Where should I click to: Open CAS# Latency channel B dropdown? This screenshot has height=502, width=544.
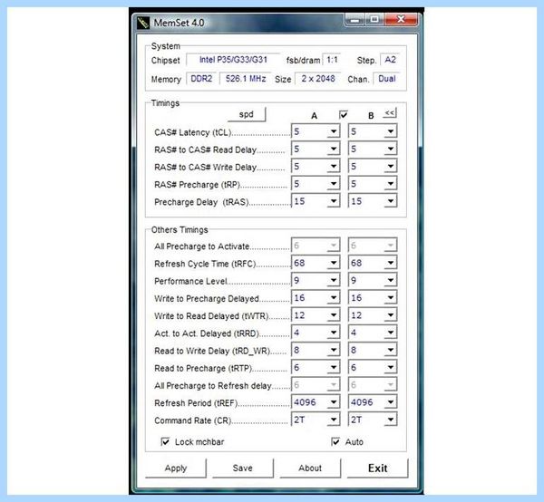(x=373, y=131)
